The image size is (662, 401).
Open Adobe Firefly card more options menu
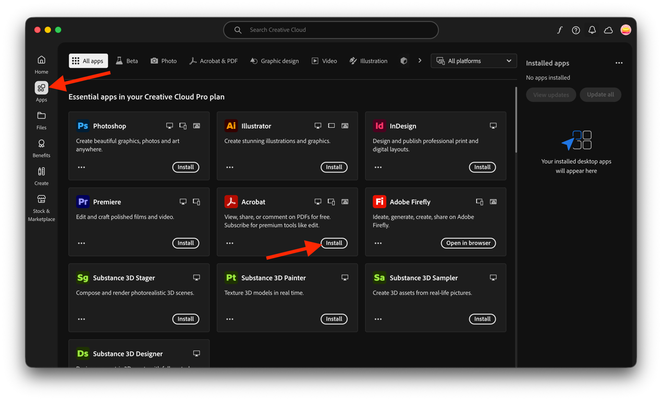378,243
